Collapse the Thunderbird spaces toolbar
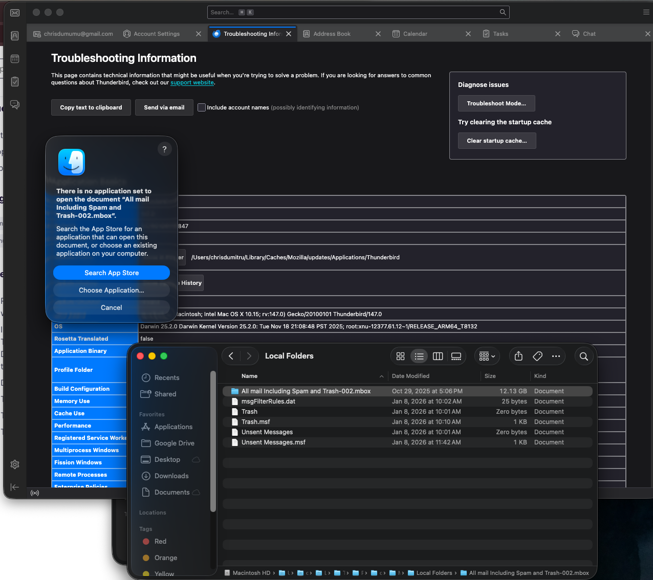The image size is (653, 580). coord(15,487)
